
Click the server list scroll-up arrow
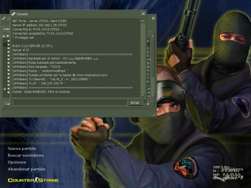tap(153, 36)
